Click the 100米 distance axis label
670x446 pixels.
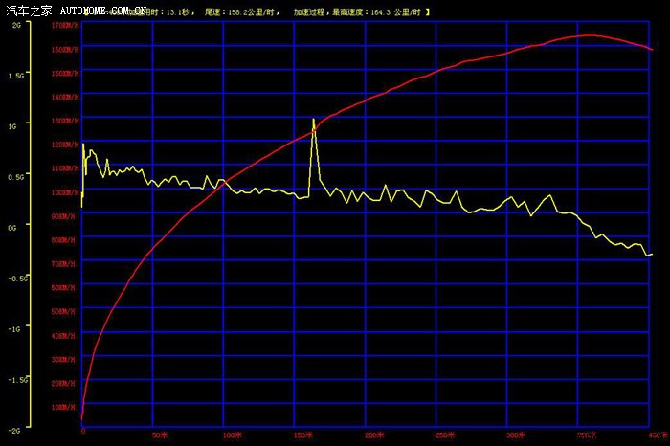(x=233, y=434)
